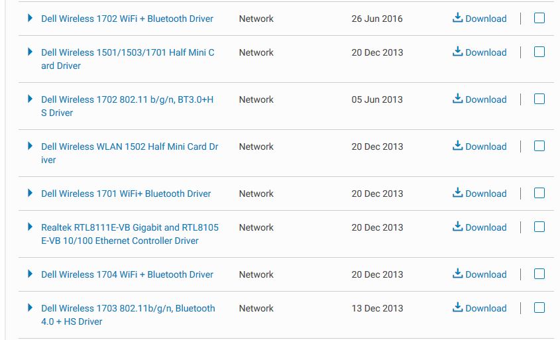
Task: Open Dell Wireless 1704 WiFi + Bluetooth Driver link
Action: (x=127, y=274)
